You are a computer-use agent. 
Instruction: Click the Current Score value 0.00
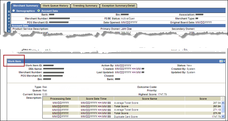(45, 94)
